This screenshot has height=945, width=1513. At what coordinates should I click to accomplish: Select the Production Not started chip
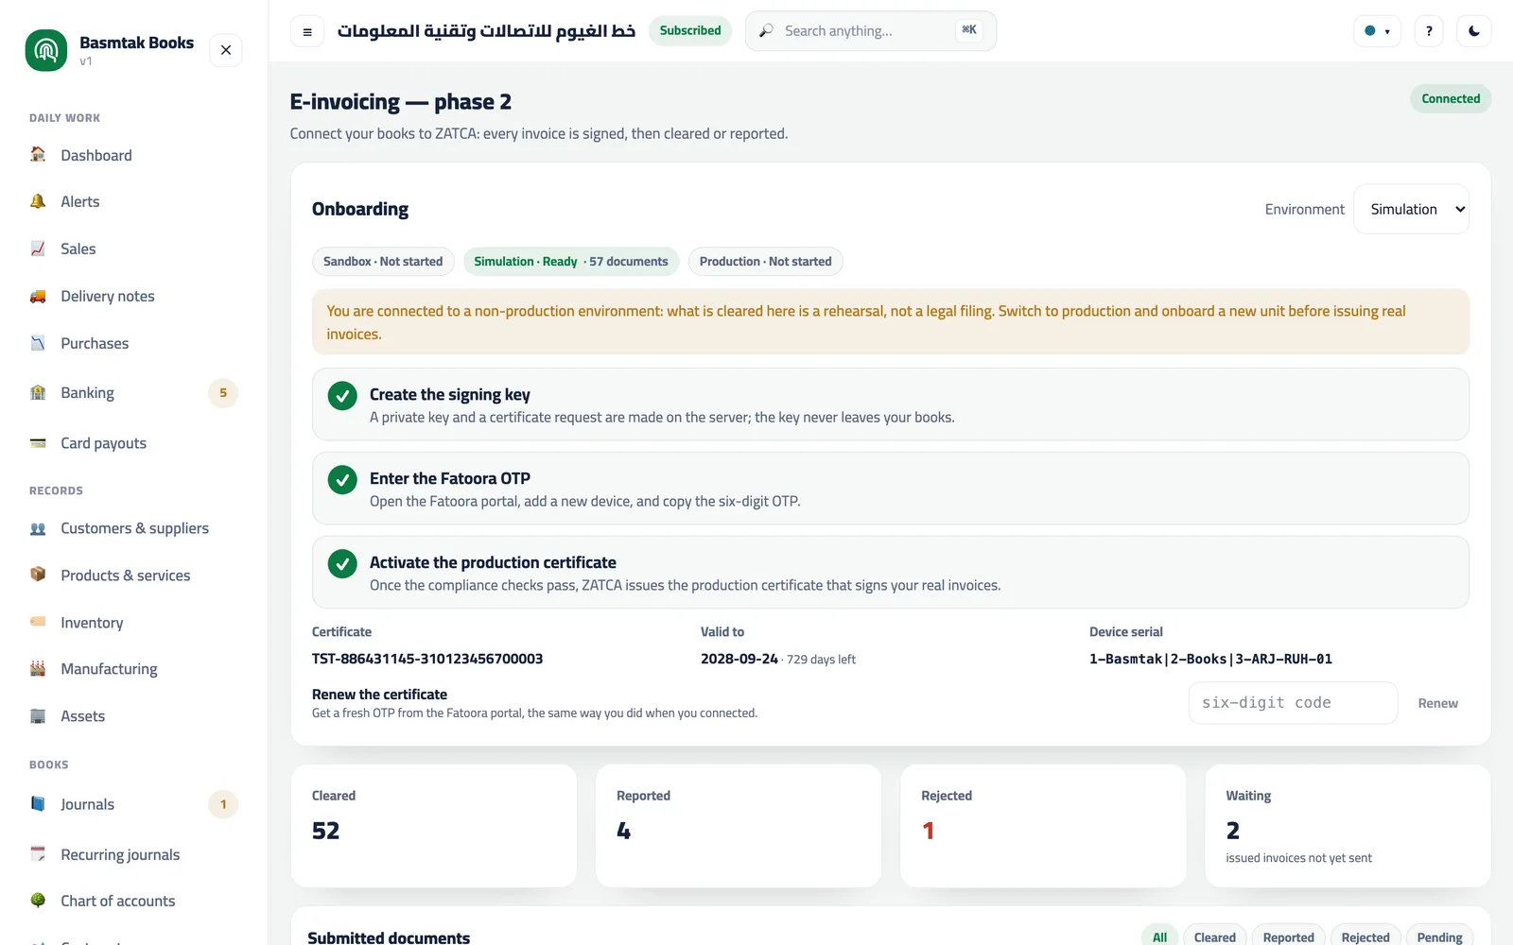click(766, 262)
